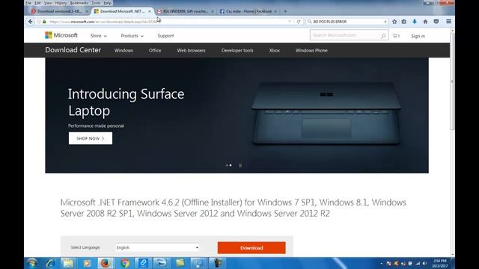479x269 pixels.
Task: Open the History menu
Action: click(x=61, y=3)
